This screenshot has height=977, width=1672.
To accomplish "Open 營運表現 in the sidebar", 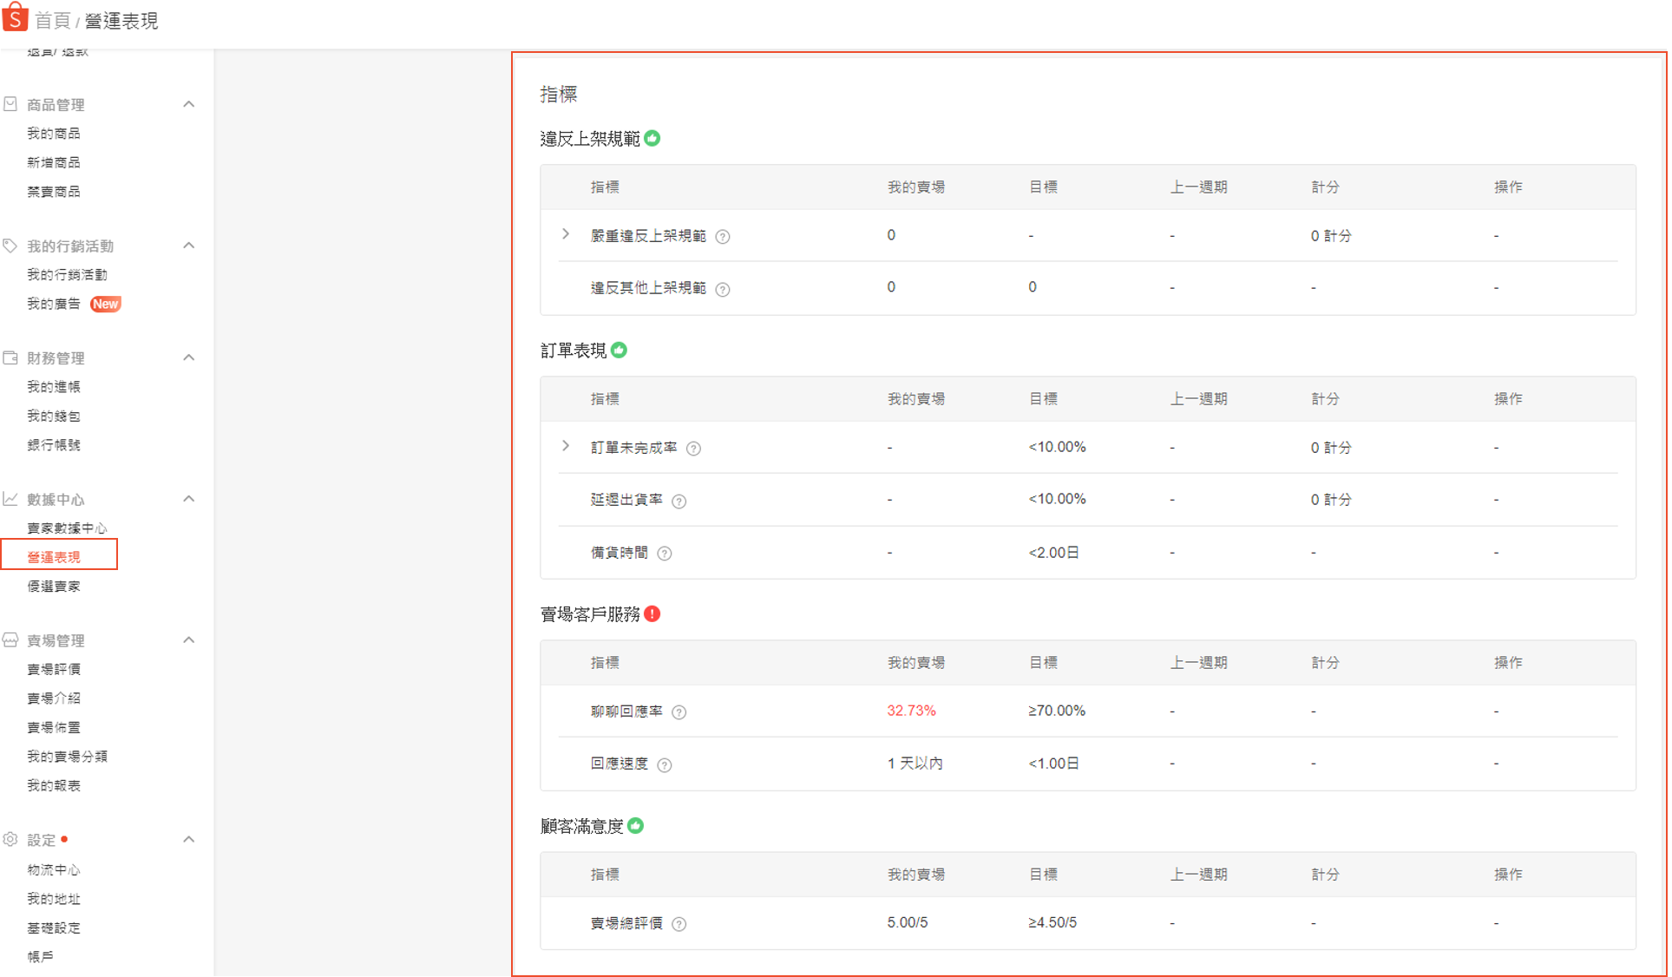I will tap(54, 557).
